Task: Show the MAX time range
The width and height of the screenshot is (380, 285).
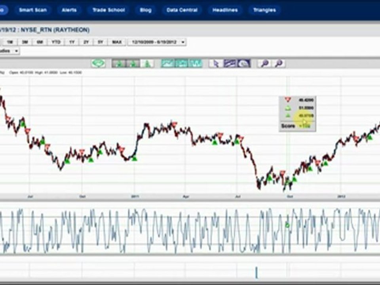Action: [117, 42]
